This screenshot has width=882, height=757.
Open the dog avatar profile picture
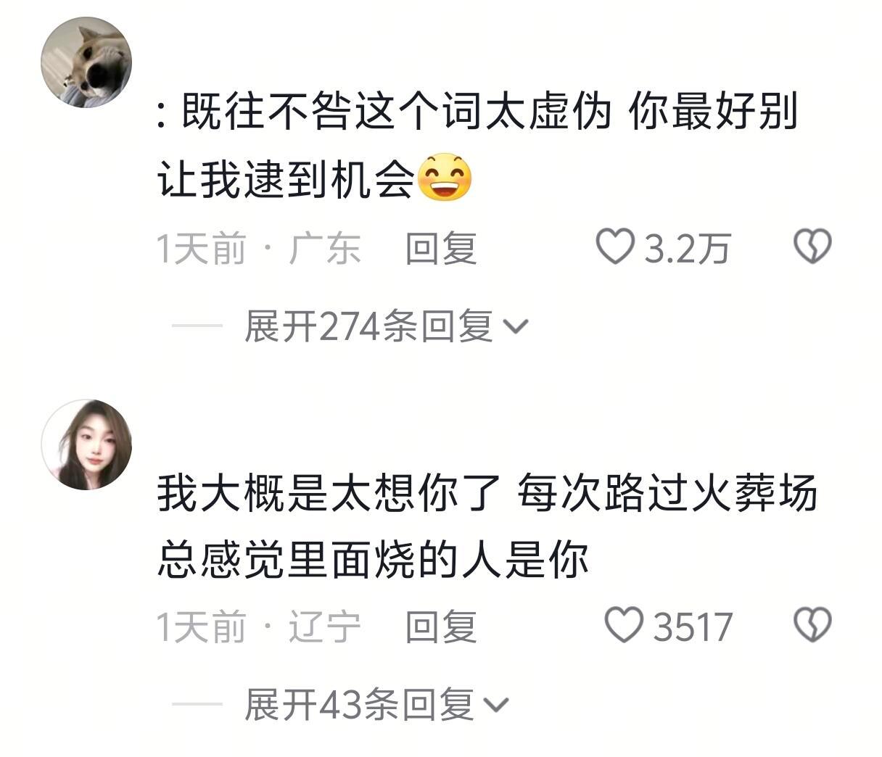click(86, 62)
